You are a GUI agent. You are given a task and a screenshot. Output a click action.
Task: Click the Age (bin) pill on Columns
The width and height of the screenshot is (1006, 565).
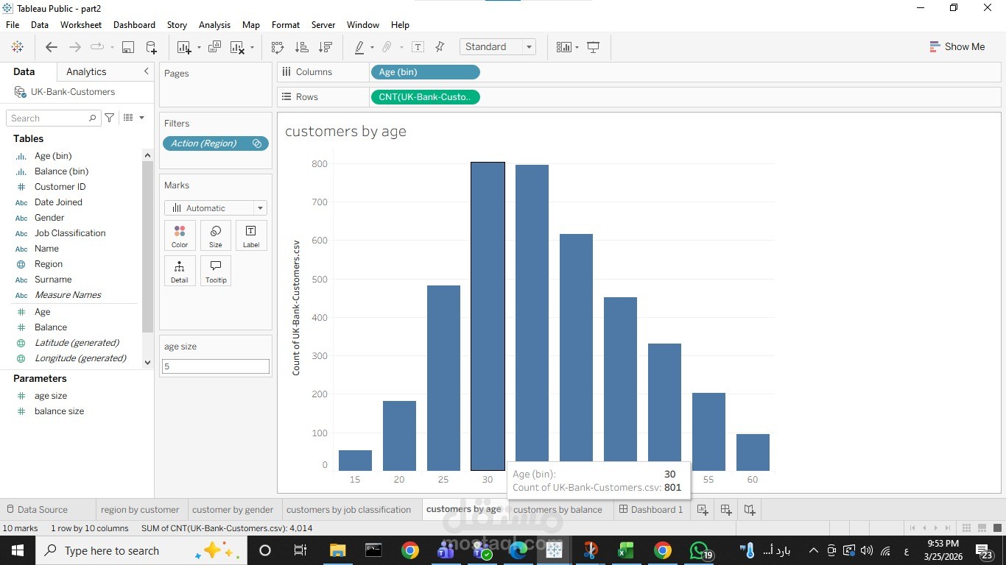(425, 72)
